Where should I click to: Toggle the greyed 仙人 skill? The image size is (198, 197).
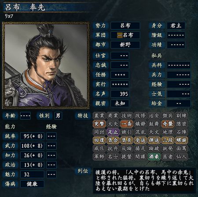tap(181, 157)
